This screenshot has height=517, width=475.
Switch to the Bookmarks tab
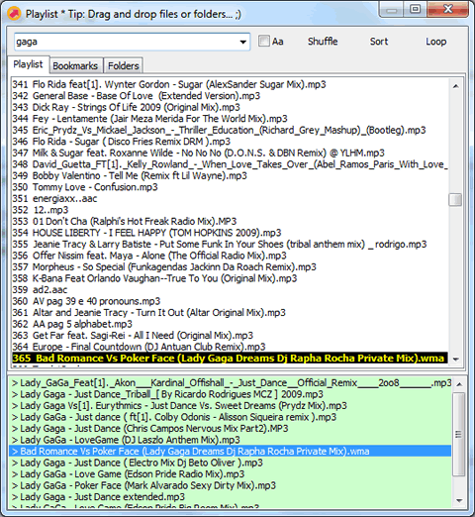75,65
